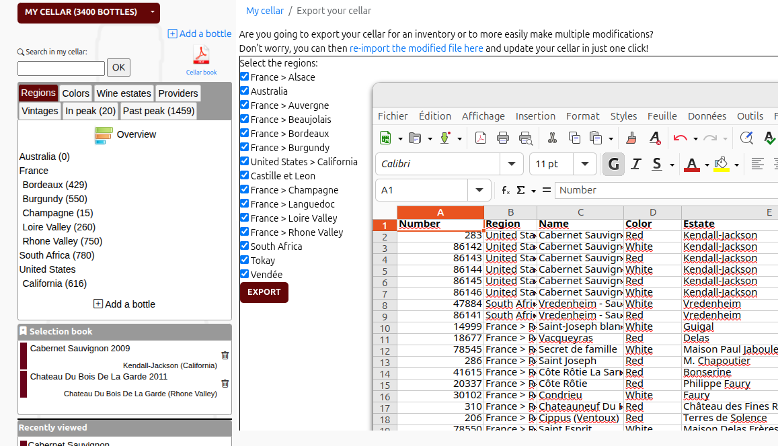Open the MY CELLAR (3400 BOTTLES) dropdown
The image size is (778, 446).
(88, 13)
